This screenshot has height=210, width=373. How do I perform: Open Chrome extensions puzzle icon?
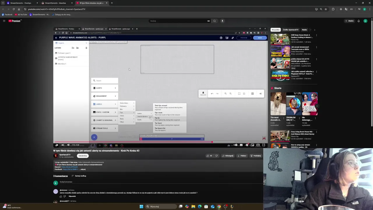click(333, 9)
